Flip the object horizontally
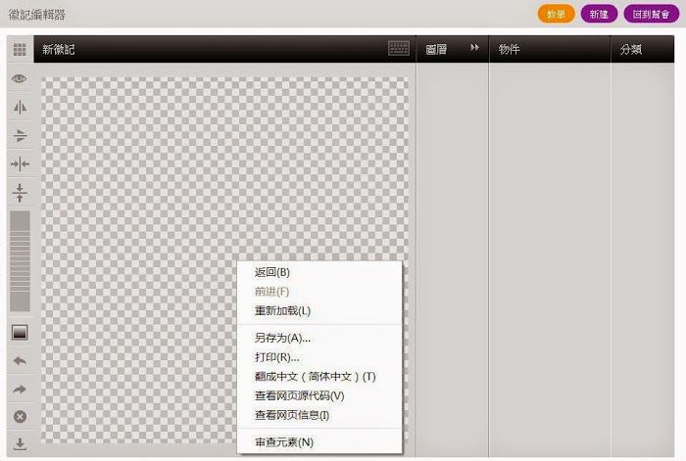The height and width of the screenshot is (461, 686). tap(20, 107)
